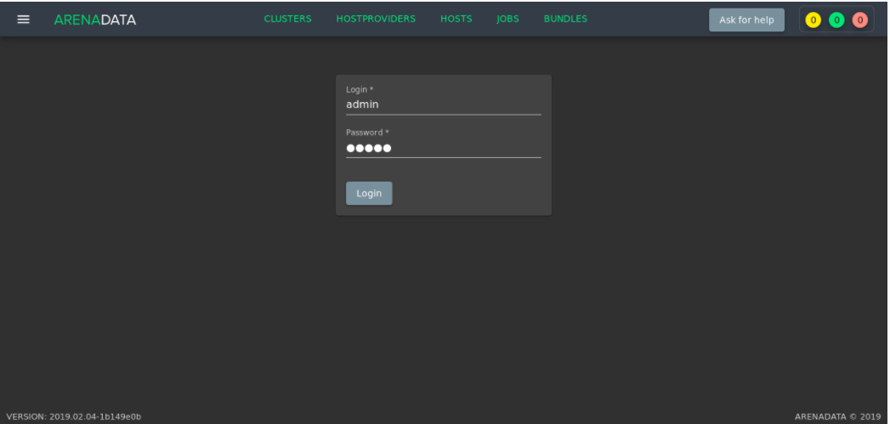Click the "Password *" field label
The width and height of the screenshot is (890, 424).
coord(367,133)
